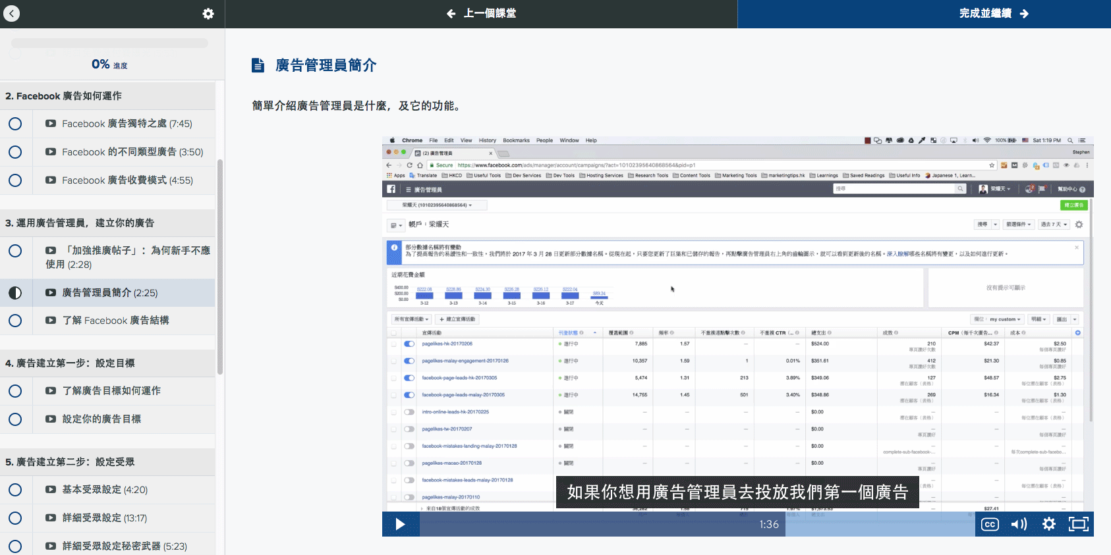Open account selector 梁耀天 dropdown
Screen dimensions: 1111x555
coord(437,205)
